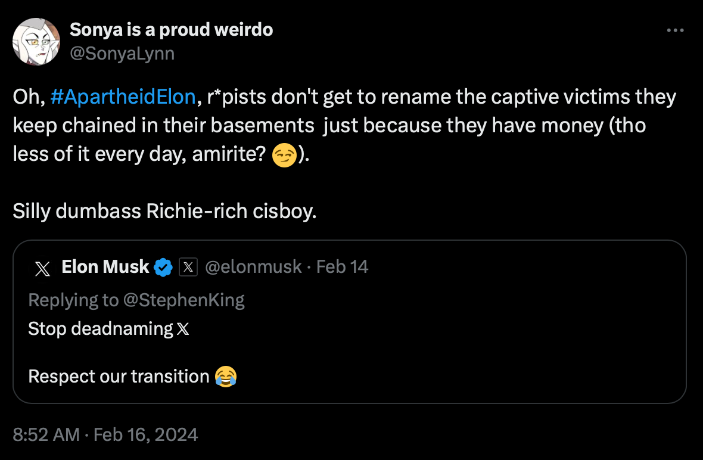
Task: Click Sonya's cartoon profile avatar
Action: (36, 42)
